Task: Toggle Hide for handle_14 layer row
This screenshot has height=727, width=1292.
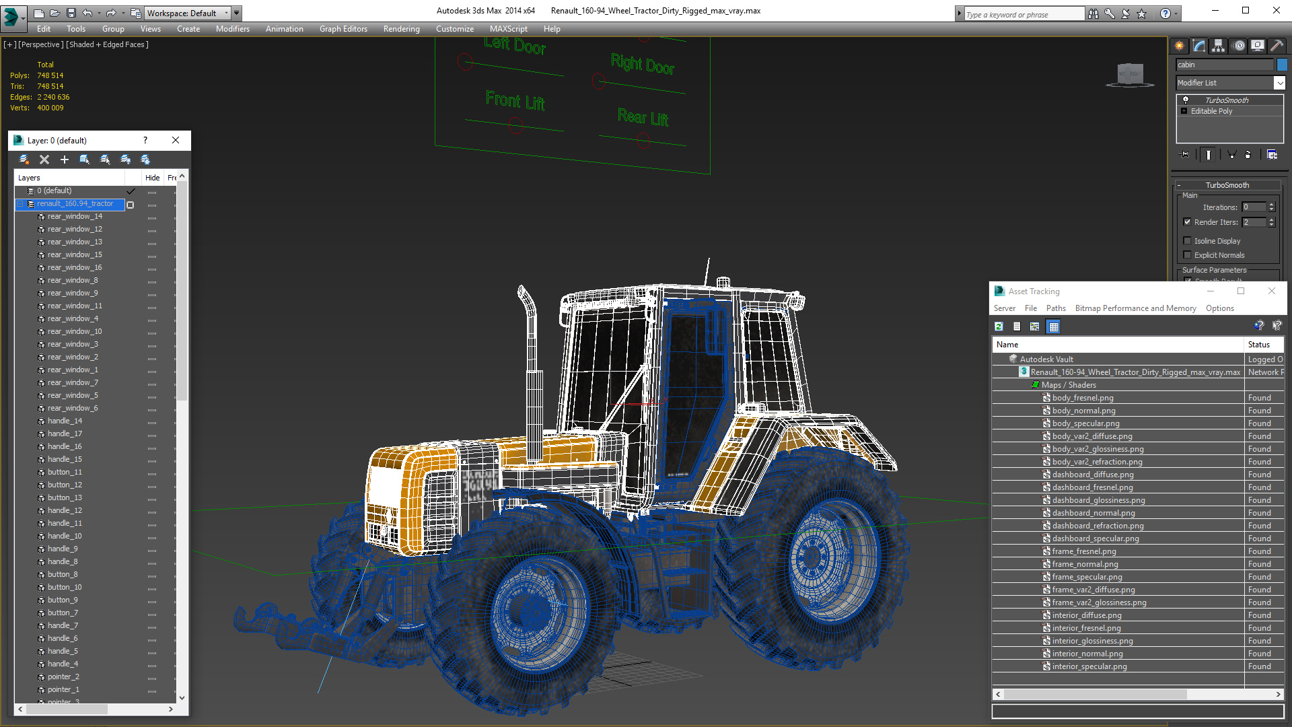Action: (152, 422)
